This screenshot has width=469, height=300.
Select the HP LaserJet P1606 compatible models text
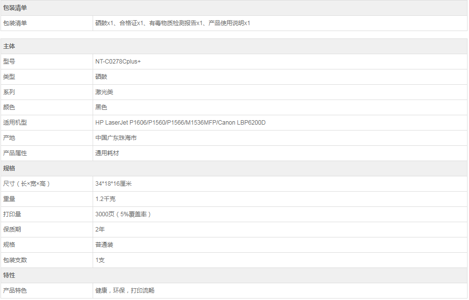[180, 123]
